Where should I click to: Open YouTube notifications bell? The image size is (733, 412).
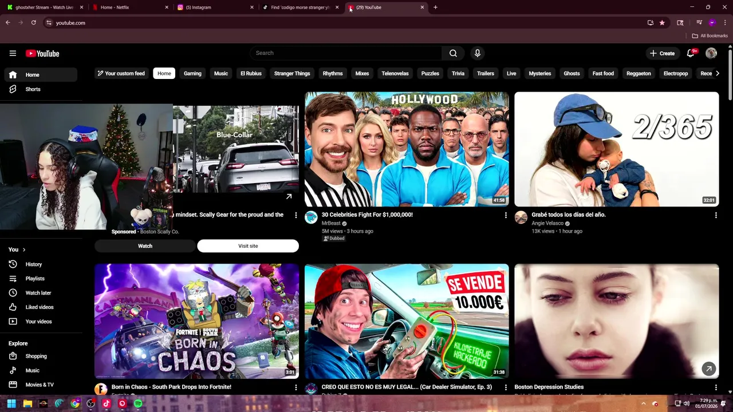click(691, 53)
